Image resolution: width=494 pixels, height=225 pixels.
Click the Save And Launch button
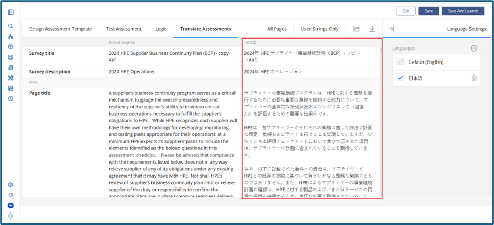tap(463, 11)
